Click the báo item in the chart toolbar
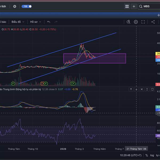Viewport: 160px width, 160px height. coord(3,22)
